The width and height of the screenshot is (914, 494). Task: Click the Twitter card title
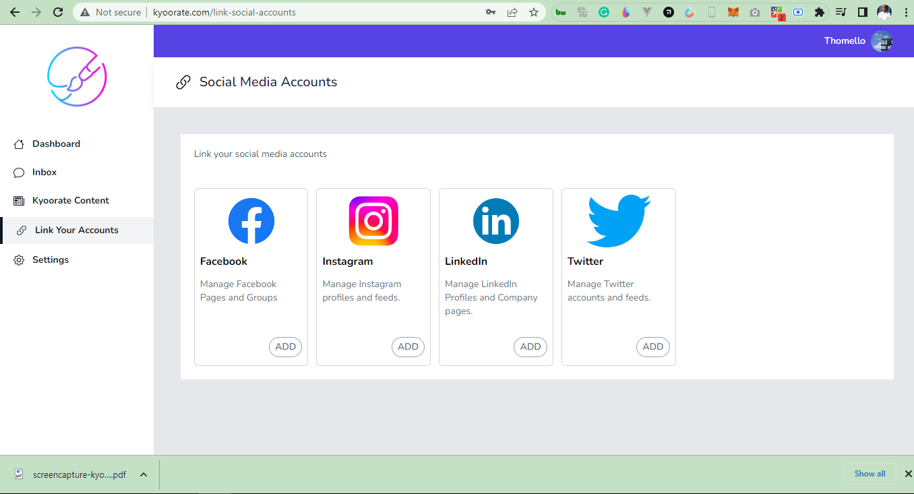pos(585,261)
